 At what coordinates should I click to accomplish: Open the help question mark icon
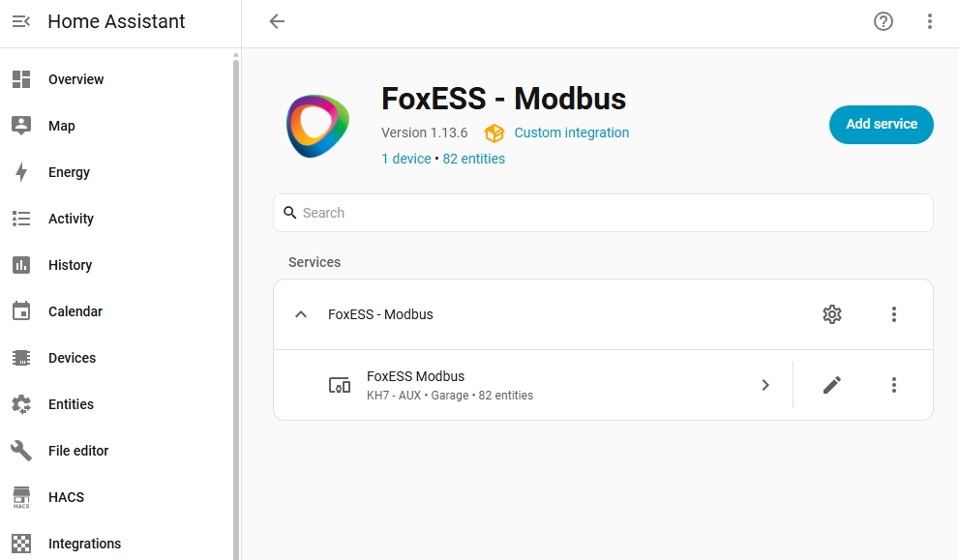click(884, 21)
